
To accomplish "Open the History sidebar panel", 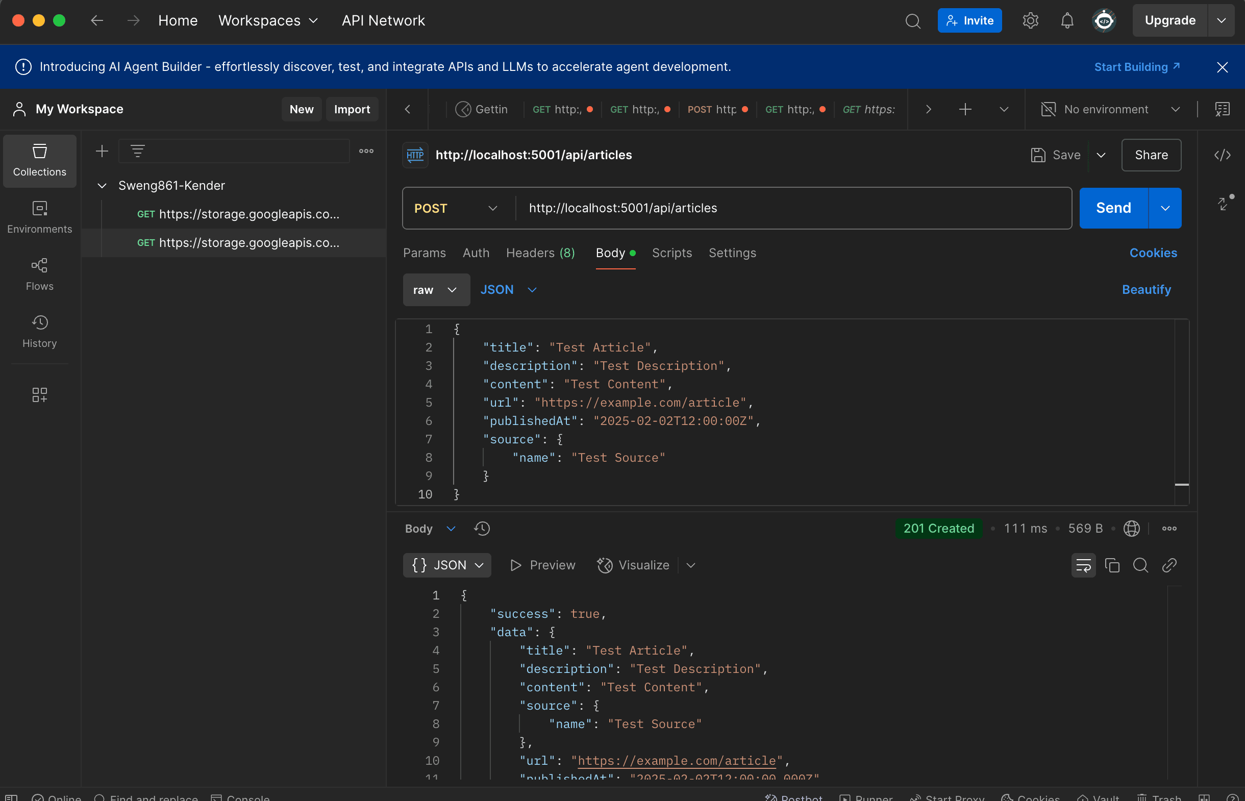I will point(39,332).
